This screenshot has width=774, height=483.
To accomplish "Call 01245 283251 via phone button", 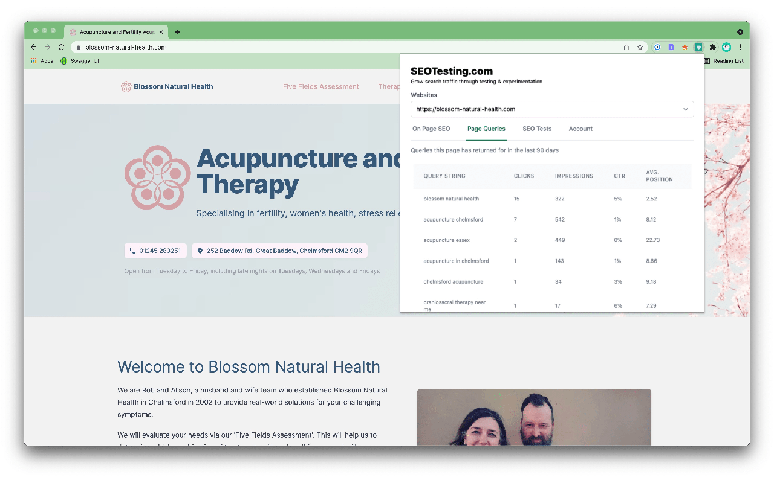I will pyautogui.click(x=155, y=251).
